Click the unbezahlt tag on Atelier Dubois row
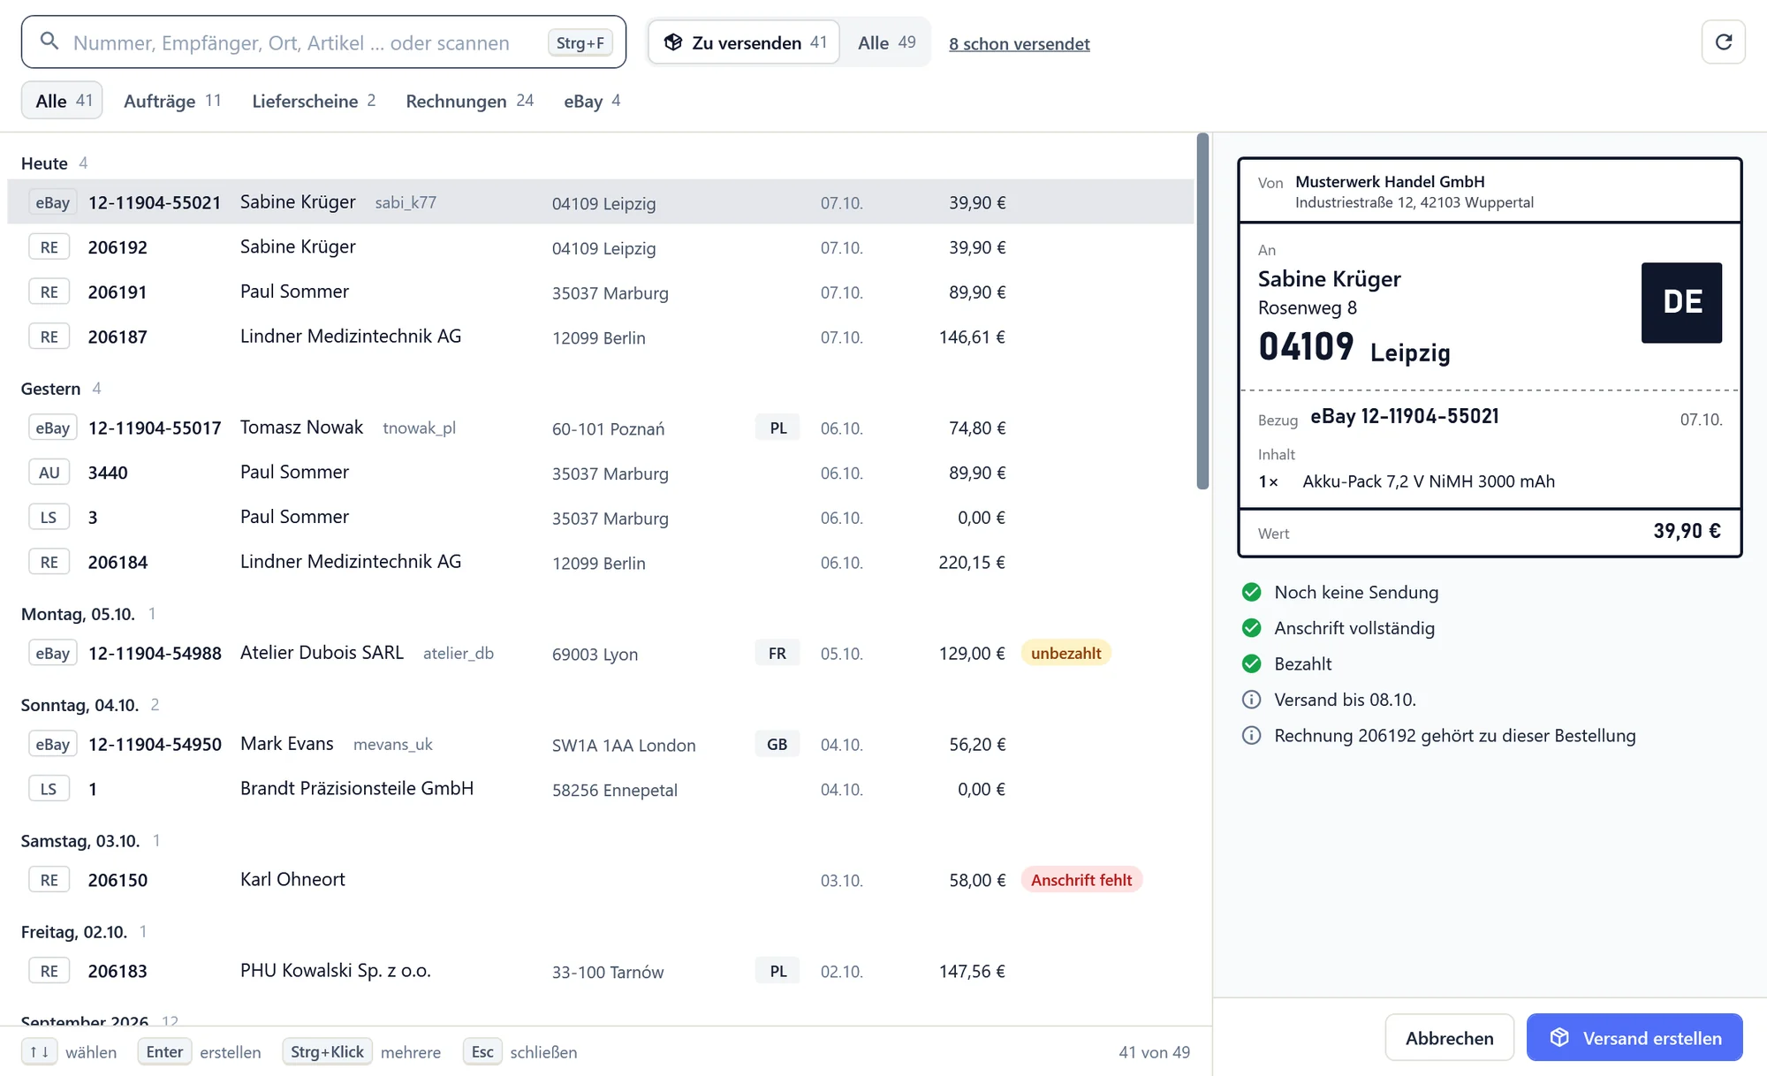This screenshot has width=1767, height=1076. (x=1066, y=654)
